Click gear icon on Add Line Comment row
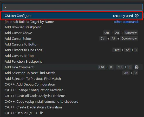Image resolution: width=144 pixels, height=117 pixels. point(136,67)
